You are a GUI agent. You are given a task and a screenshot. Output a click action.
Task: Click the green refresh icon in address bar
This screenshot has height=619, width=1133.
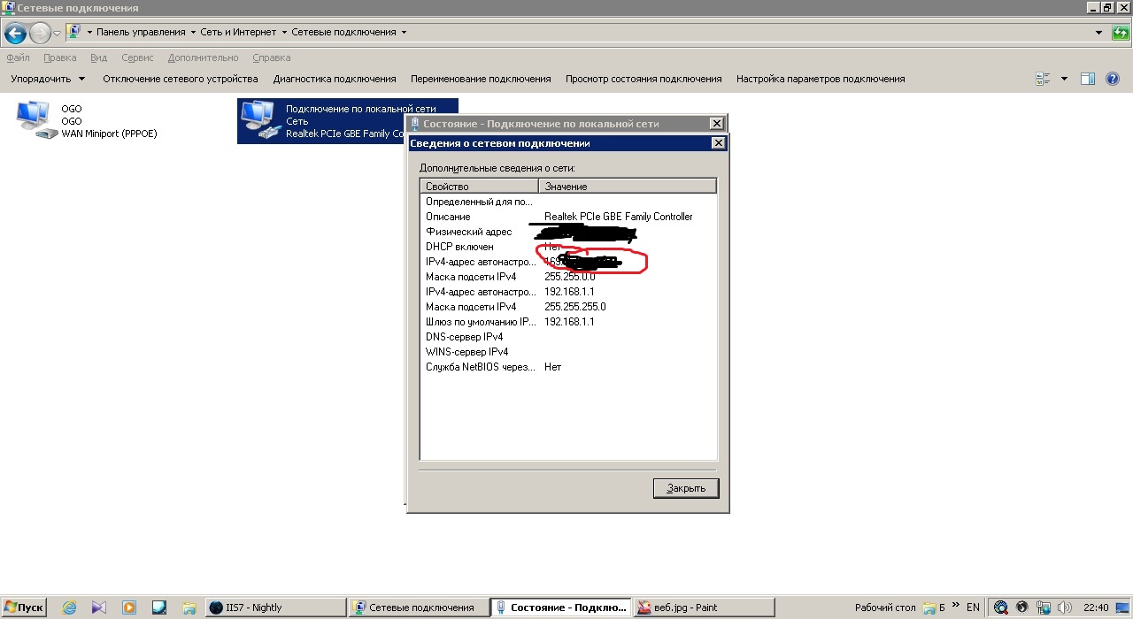(x=1121, y=33)
